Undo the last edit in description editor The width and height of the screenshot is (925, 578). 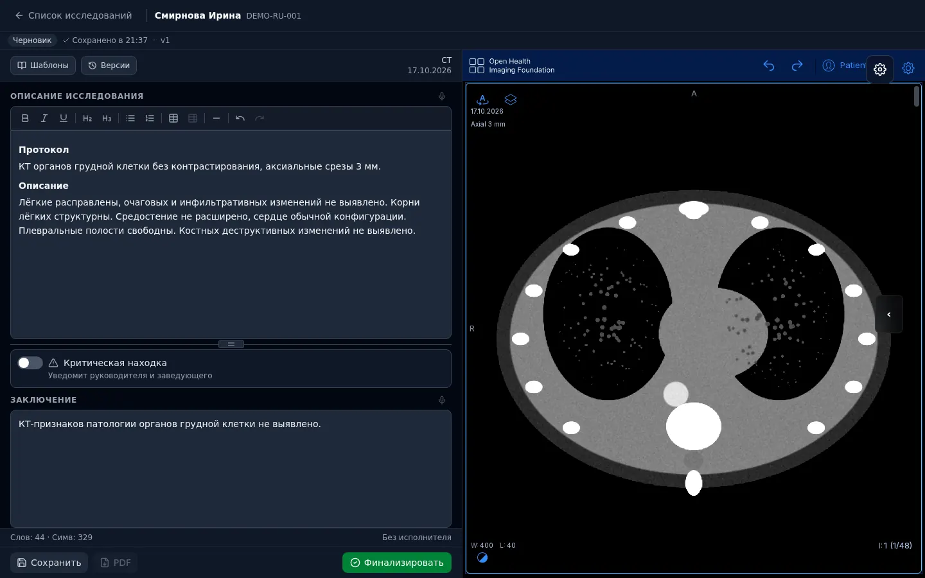pyautogui.click(x=240, y=118)
